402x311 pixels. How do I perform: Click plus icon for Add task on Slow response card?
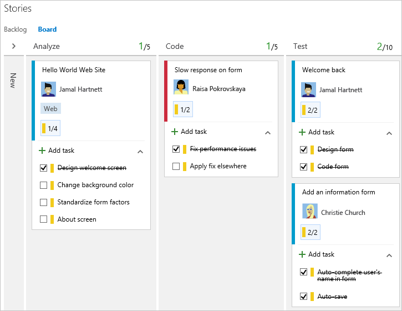pos(175,132)
